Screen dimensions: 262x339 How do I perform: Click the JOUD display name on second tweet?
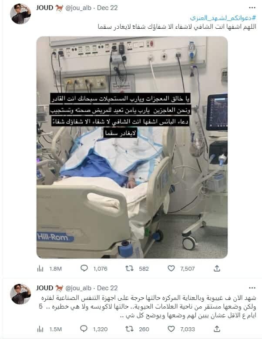[x=44, y=288]
